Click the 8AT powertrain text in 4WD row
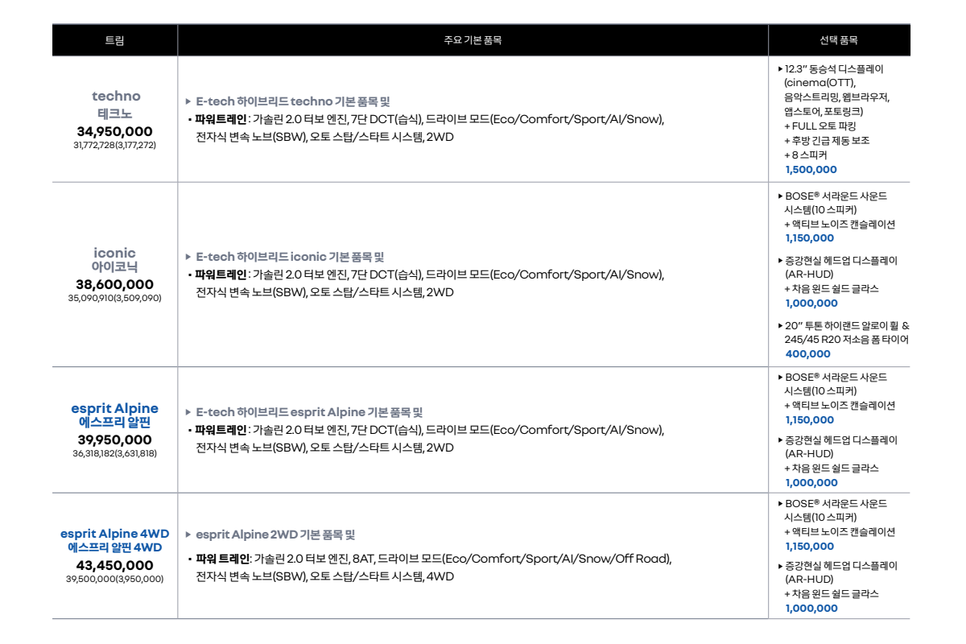The image size is (966, 644). pos(362,559)
